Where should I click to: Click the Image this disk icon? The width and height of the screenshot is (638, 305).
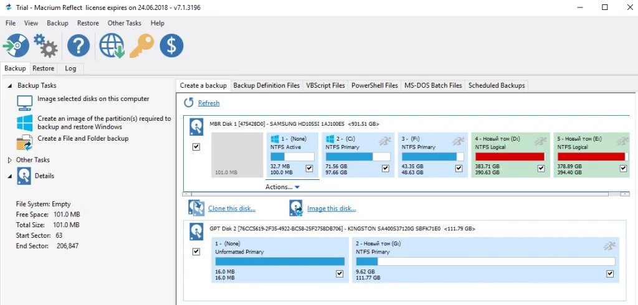[x=296, y=208]
